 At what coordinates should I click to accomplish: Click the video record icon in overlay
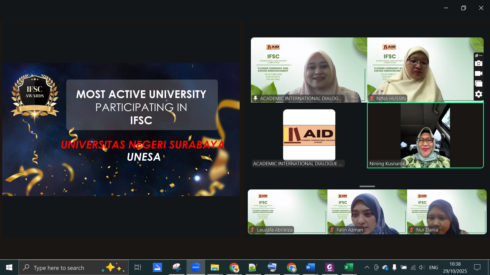tap(479, 74)
